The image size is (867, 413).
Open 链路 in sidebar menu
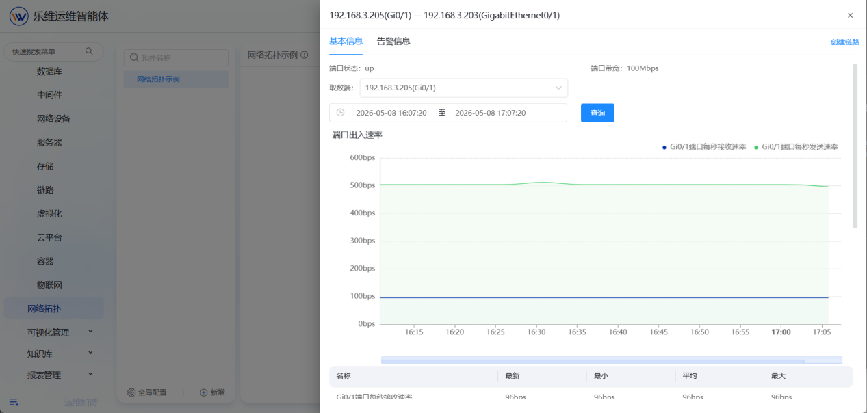click(x=45, y=190)
